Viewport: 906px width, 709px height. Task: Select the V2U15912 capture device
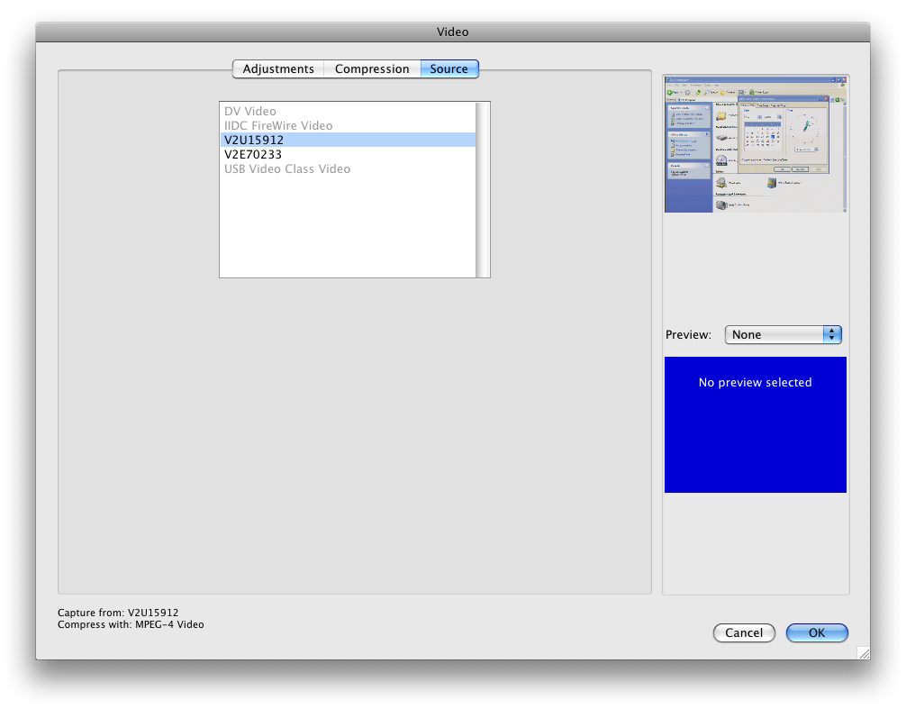coord(254,141)
